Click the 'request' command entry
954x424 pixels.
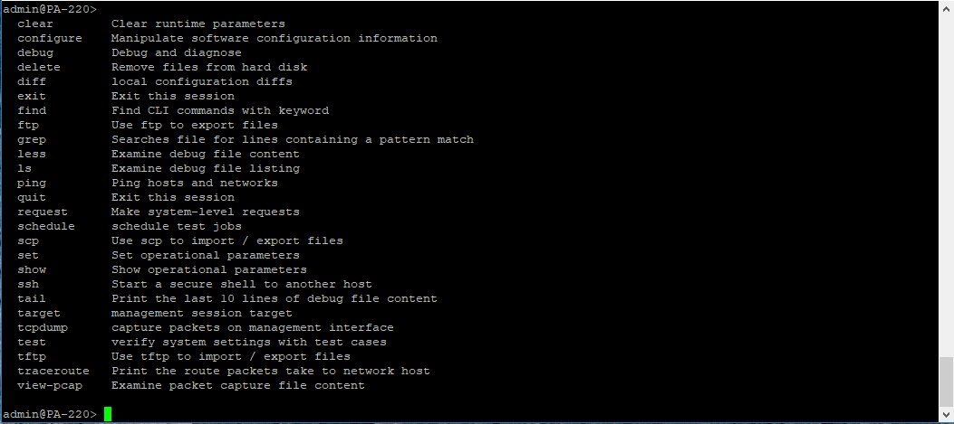tap(42, 212)
